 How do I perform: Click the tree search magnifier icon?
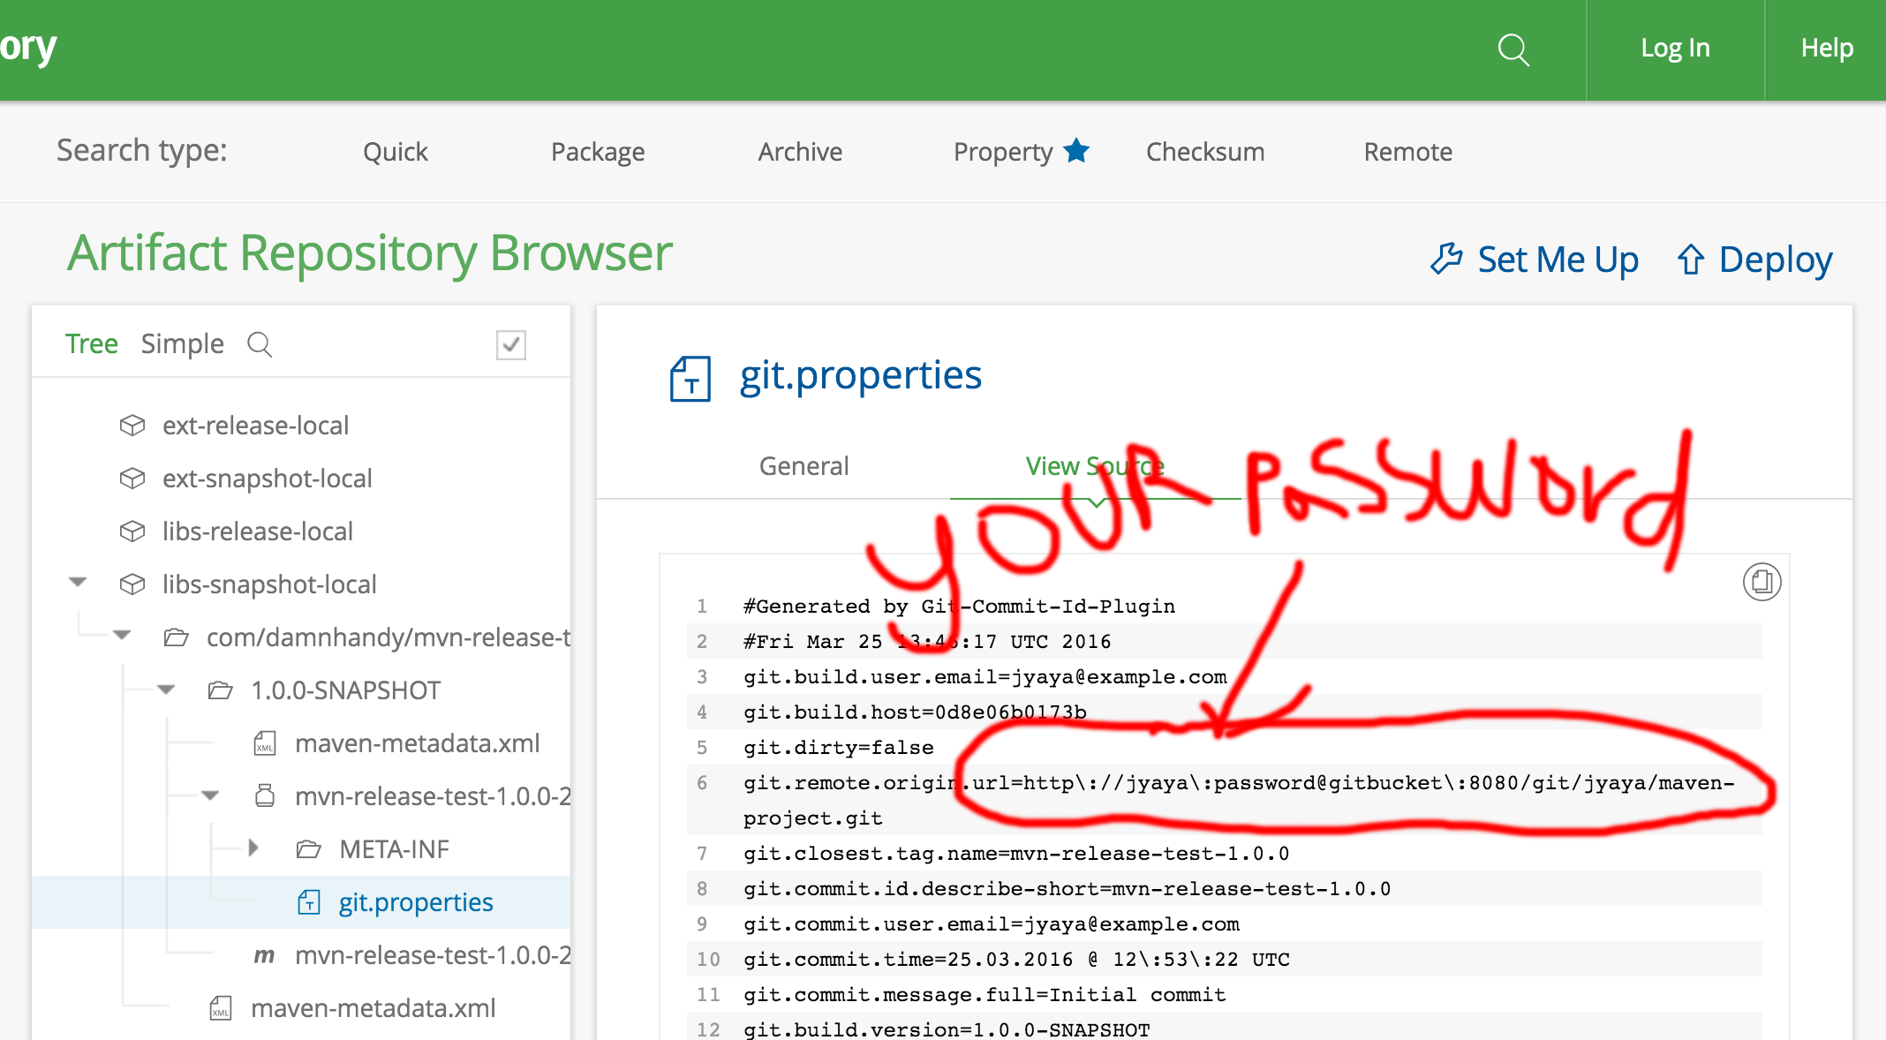[x=260, y=344]
